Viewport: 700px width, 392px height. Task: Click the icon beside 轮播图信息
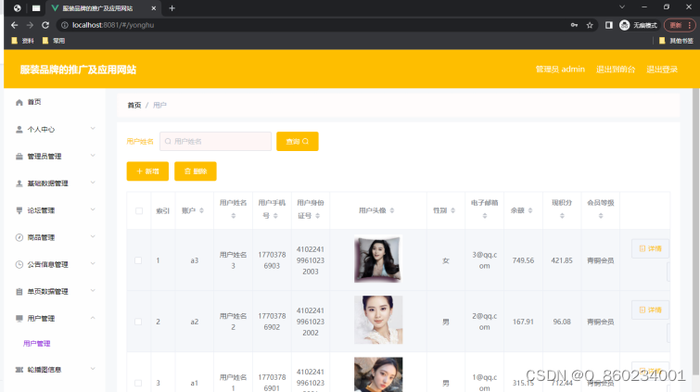[19, 370]
